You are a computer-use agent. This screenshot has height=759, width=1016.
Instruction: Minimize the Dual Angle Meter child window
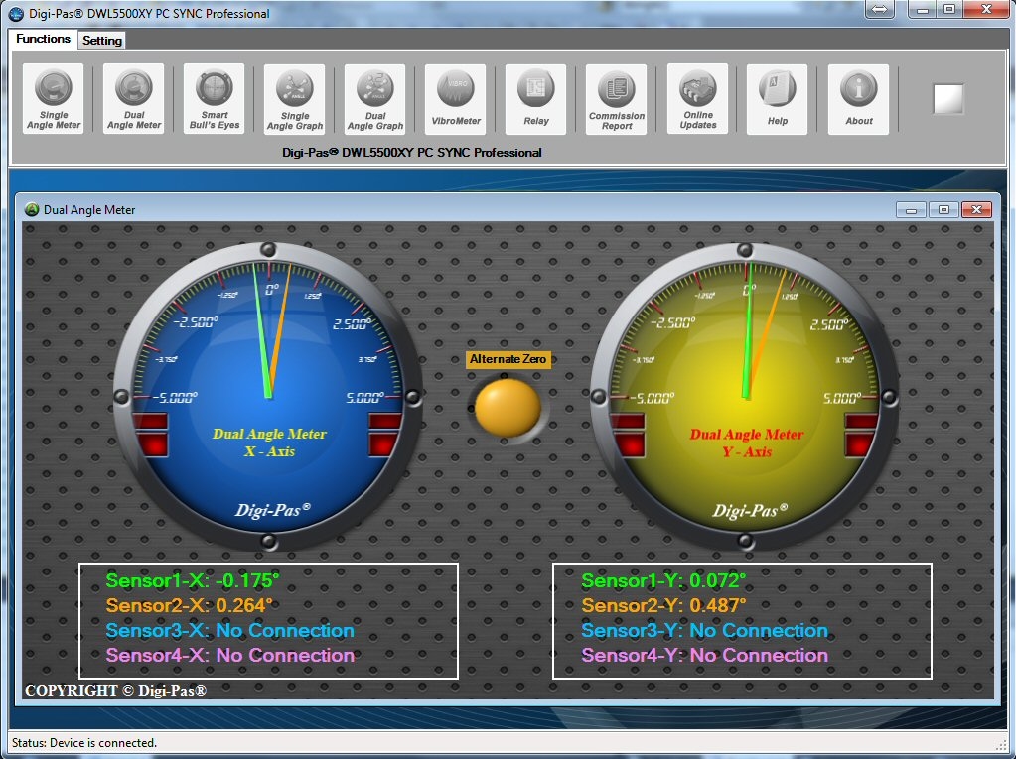pos(911,210)
